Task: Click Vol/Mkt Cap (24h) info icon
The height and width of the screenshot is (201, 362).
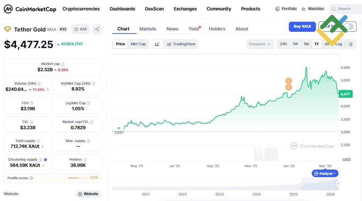Action: pyautogui.click(x=93, y=84)
